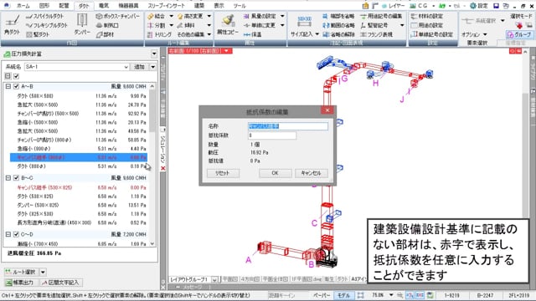Select the 角ダクト rectangular duct tool

[13, 25]
